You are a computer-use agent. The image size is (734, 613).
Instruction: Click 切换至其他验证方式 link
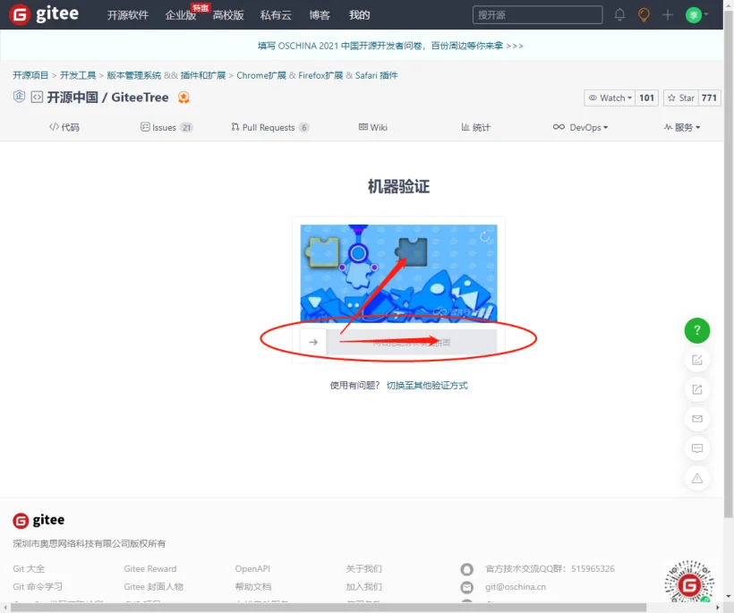tap(427, 385)
